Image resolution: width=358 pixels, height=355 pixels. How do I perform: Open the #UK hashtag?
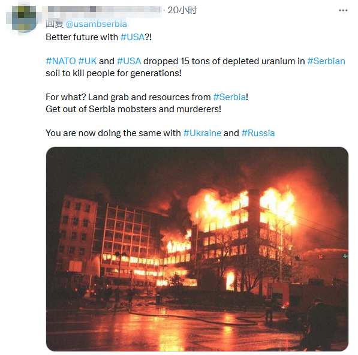click(x=88, y=61)
